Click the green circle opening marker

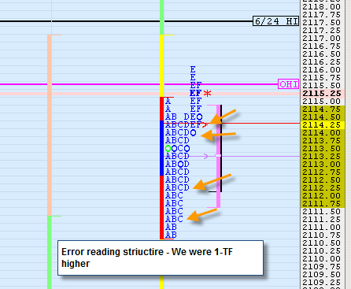pos(168,149)
